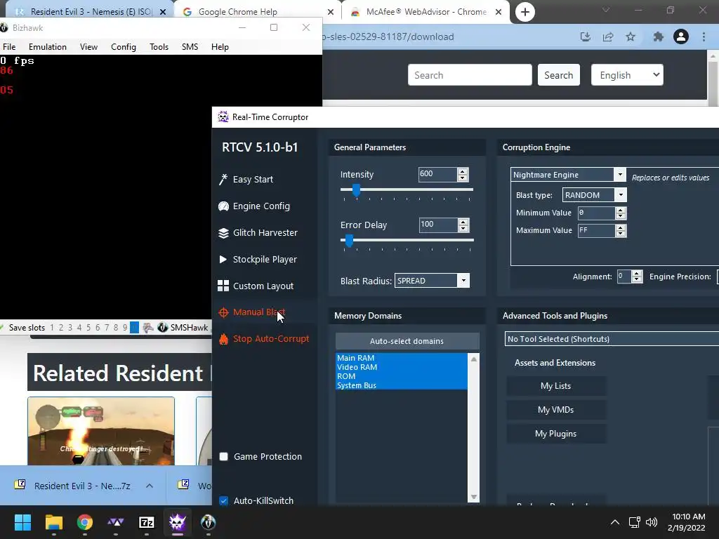Viewport: 719px width, 539px height.
Task: Increase Maximum Value with the up arrow
Action: (x=621, y=227)
